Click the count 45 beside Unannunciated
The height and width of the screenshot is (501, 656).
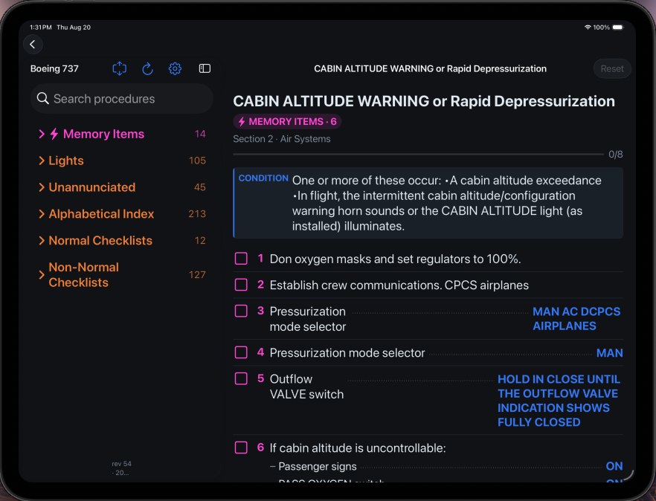tap(200, 187)
